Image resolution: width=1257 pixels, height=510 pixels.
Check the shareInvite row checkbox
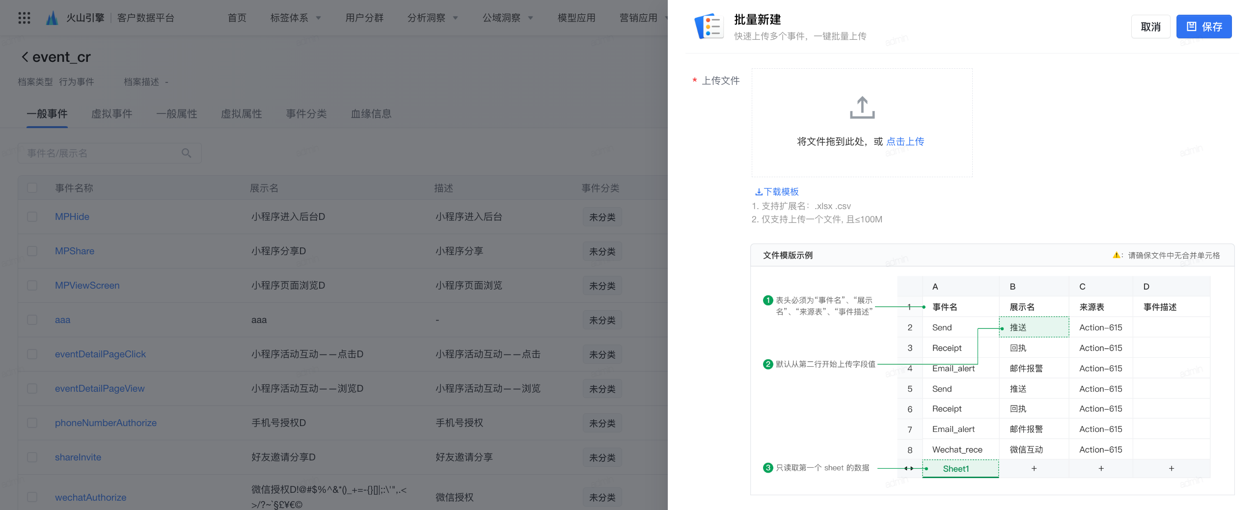[32, 457]
